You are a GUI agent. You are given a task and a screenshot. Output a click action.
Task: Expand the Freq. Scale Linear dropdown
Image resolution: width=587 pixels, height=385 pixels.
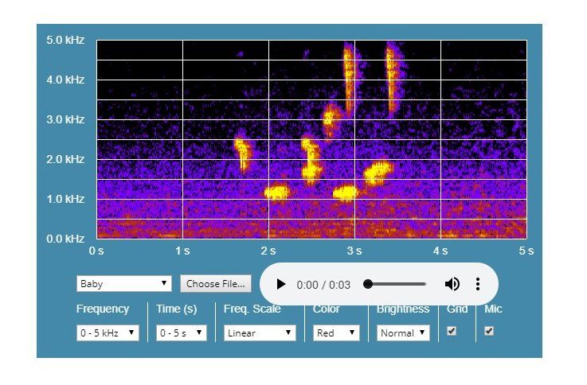coord(259,333)
